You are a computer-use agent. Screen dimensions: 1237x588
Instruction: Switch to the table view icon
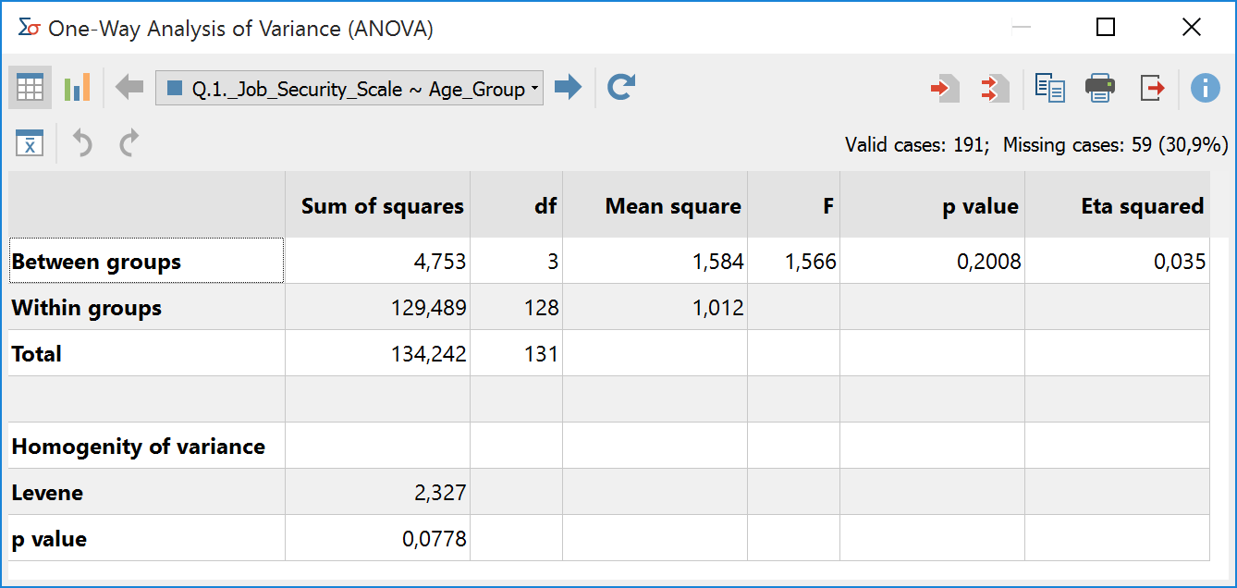(x=30, y=88)
